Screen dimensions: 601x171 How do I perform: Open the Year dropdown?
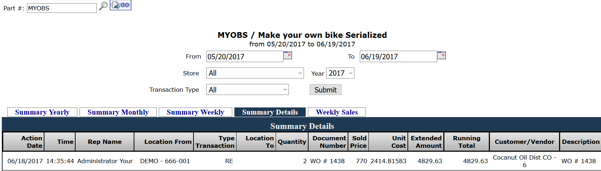(340, 73)
